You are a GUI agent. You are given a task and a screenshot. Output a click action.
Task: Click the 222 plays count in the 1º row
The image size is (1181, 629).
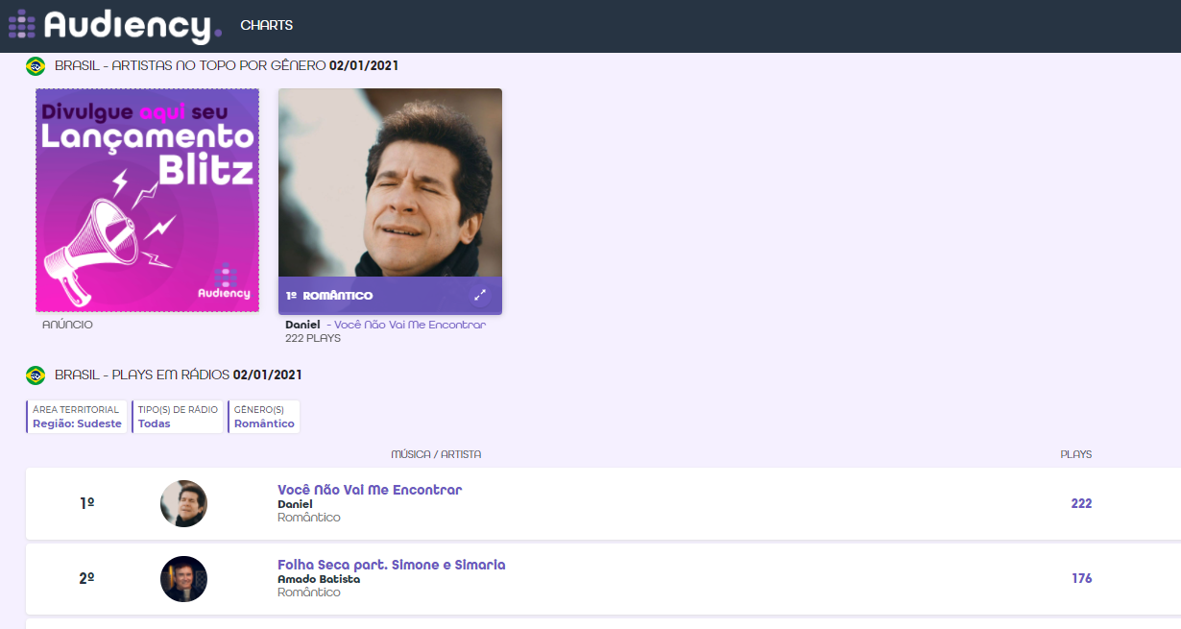(x=1081, y=504)
